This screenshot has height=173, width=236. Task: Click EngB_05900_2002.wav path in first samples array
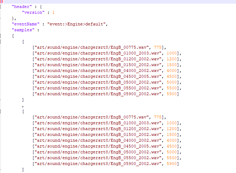coord(98,94)
